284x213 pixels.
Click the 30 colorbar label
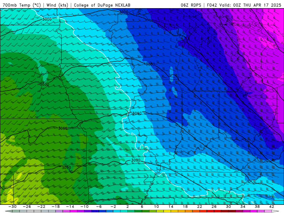228,207
